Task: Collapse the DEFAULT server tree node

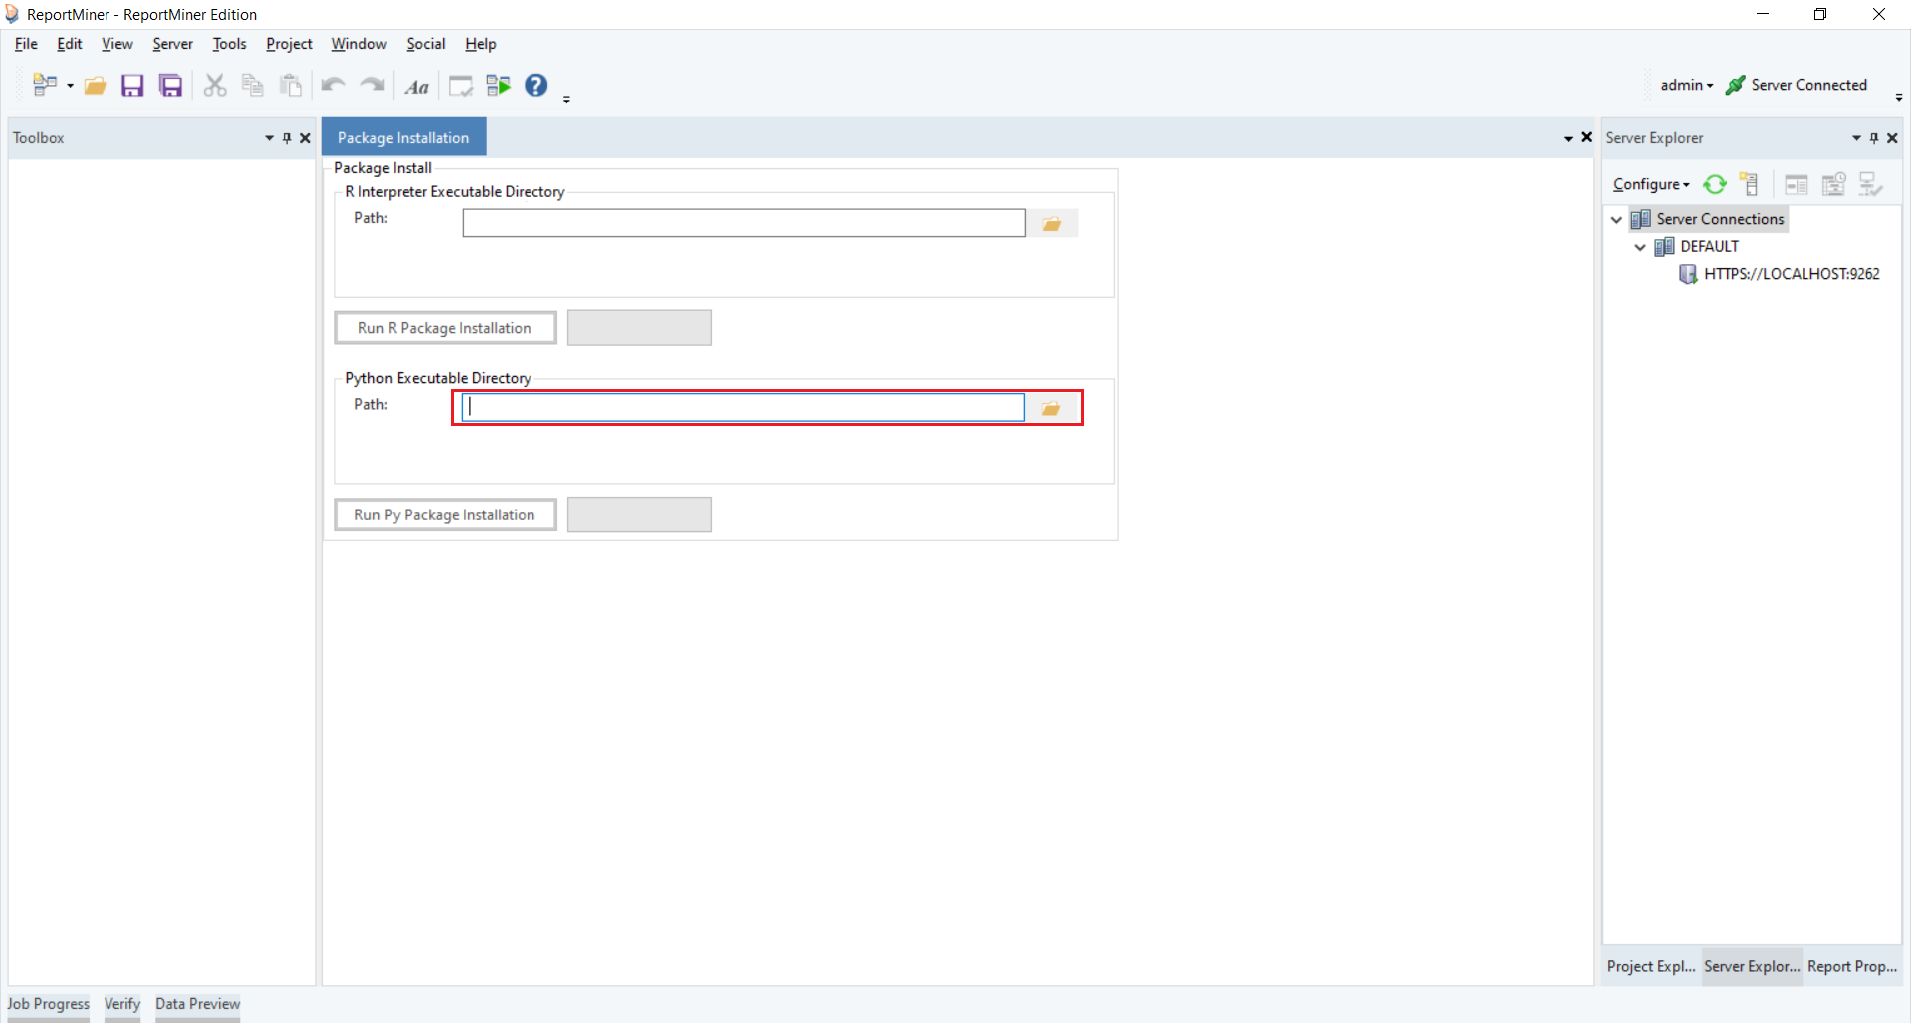Action: tap(1641, 247)
